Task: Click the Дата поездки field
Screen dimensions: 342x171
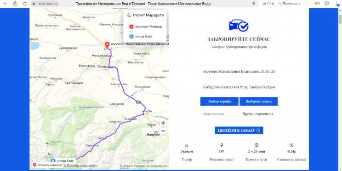Action: click(x=219, y=114)
